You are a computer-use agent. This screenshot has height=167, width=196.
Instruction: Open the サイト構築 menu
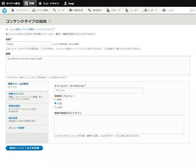pyautogui.click(x=40, y=10)
